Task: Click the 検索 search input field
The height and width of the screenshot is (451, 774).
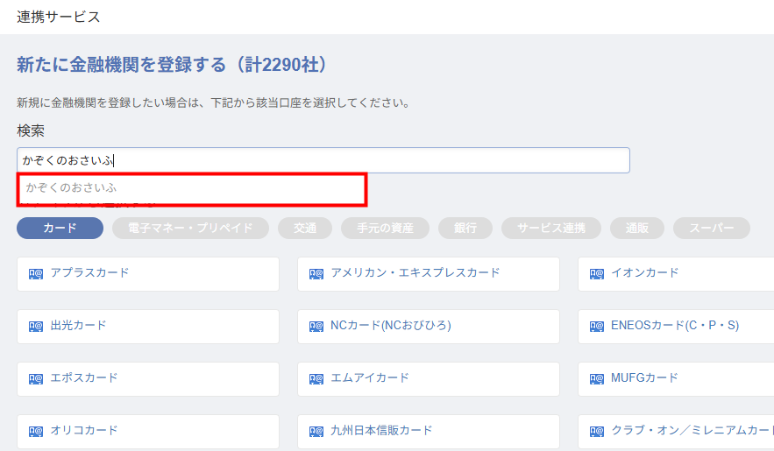Action: (x=323, y=160)
